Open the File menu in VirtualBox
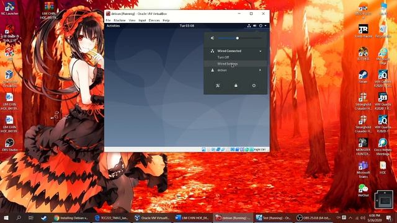 pos(108,20)
